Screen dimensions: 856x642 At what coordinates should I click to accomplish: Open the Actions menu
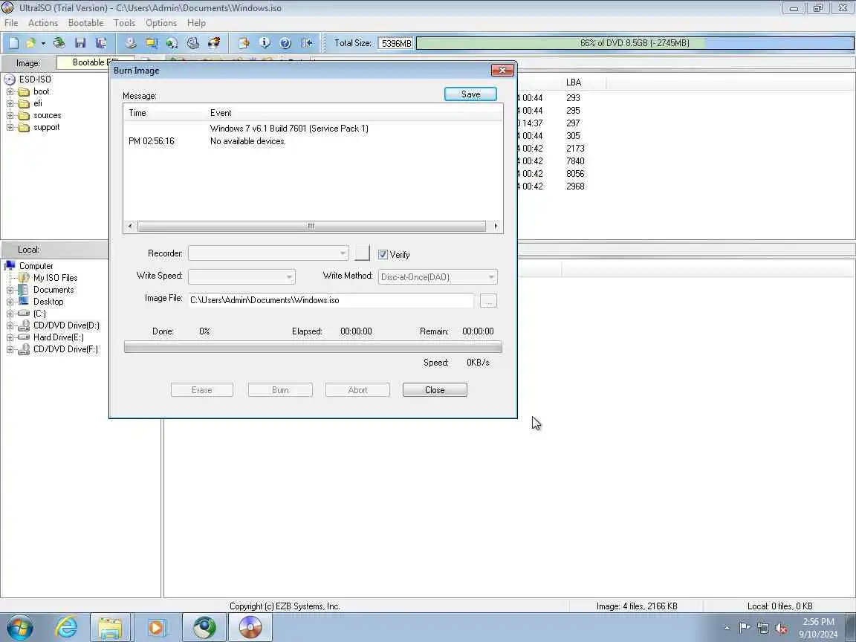[x=43, y=23]
